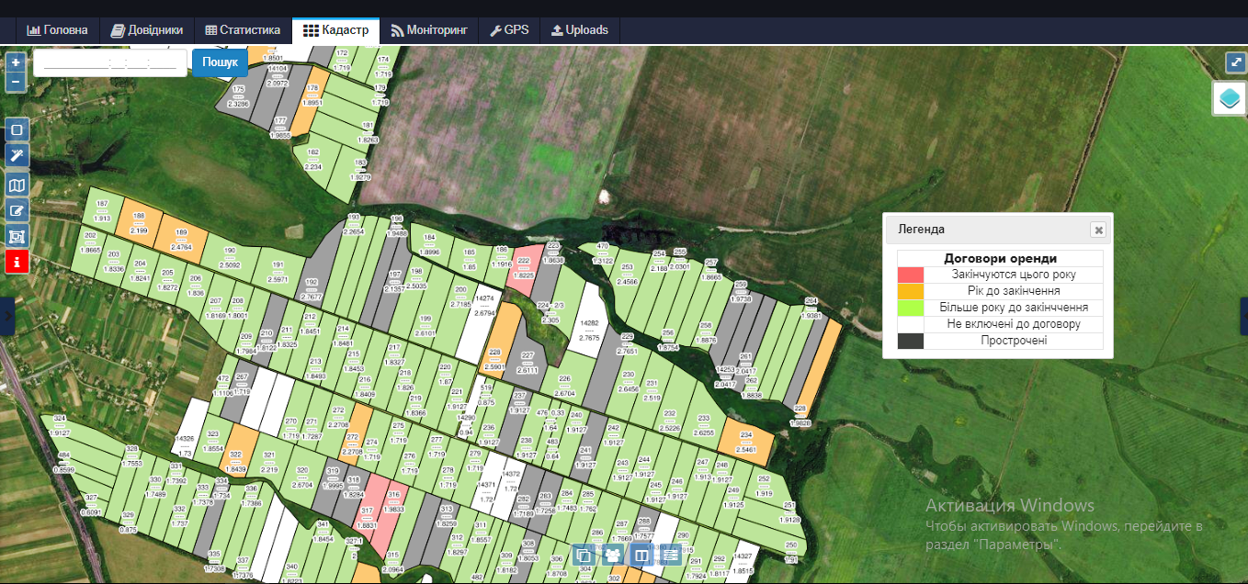Select orange parcel 188
The image size is (1248, 584).
coord(139,222)
